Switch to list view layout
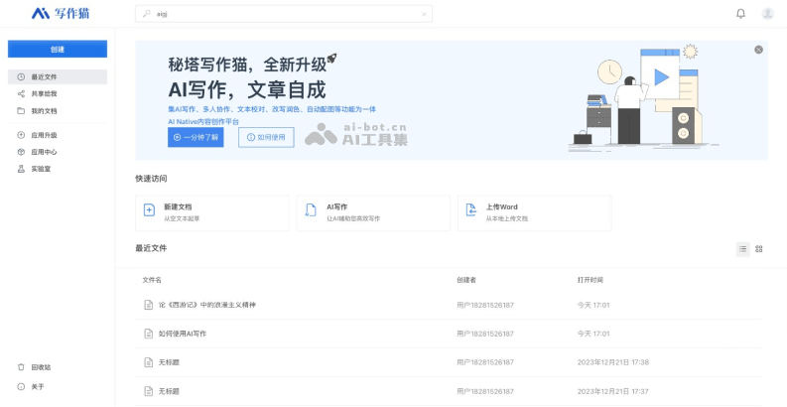Image resolution: width=787 pixels, height=407 pixels. coord(742,249)
